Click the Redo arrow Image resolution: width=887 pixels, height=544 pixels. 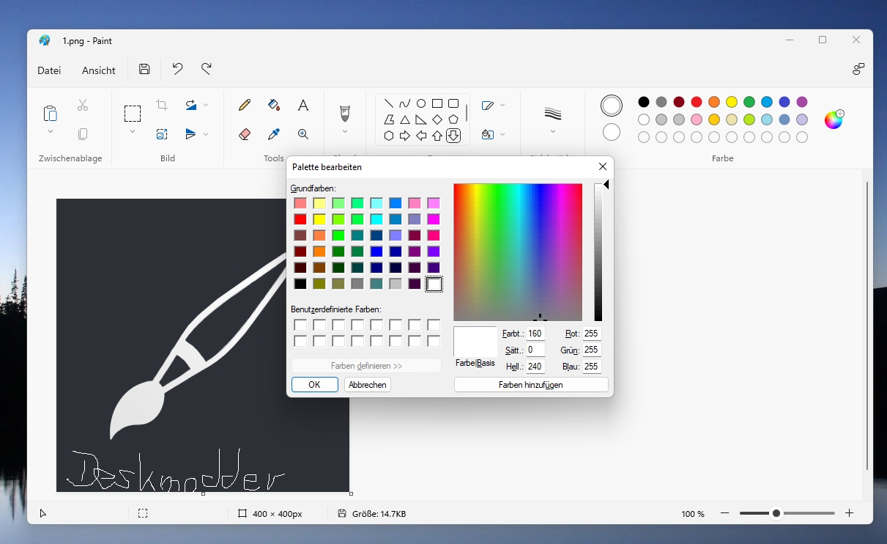tap(207, 70)
